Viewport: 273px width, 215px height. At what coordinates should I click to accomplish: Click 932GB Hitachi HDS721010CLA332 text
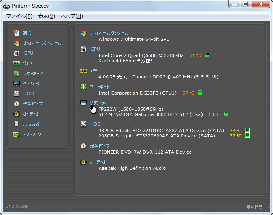pyautogui.click(x=161, y=131)
